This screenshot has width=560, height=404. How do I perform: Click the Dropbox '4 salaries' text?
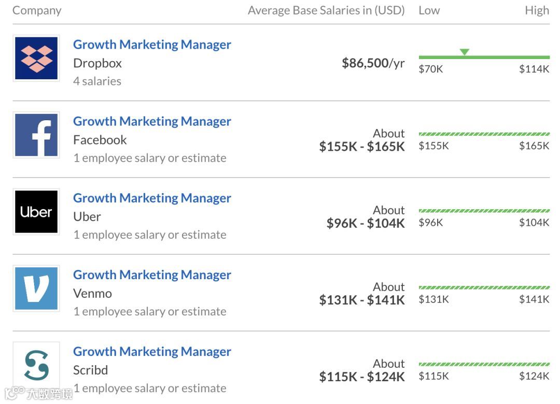(x=97, y=81)
